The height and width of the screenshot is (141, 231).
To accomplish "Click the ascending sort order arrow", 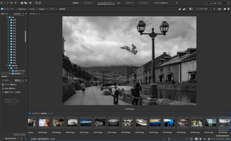I will tap(214, 9).
